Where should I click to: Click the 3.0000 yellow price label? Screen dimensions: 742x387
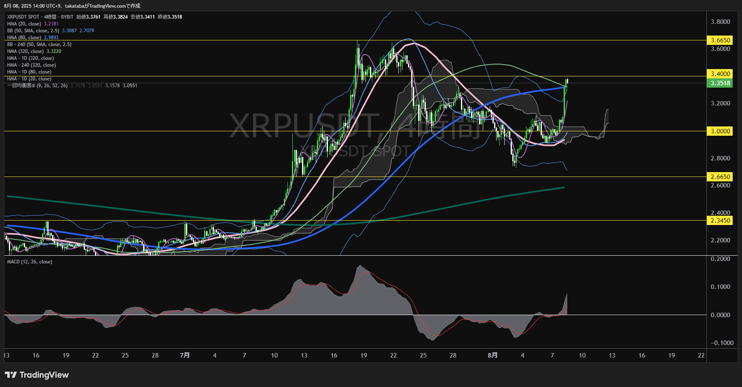pyautogui.click(x=720, y=131)
